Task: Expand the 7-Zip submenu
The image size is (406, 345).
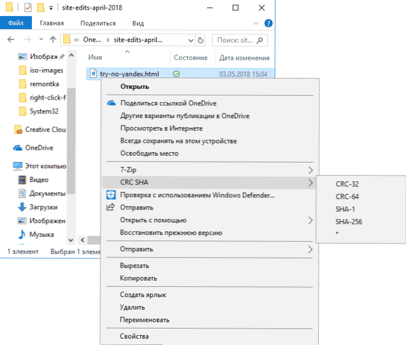Action: (x=210, y=170)
